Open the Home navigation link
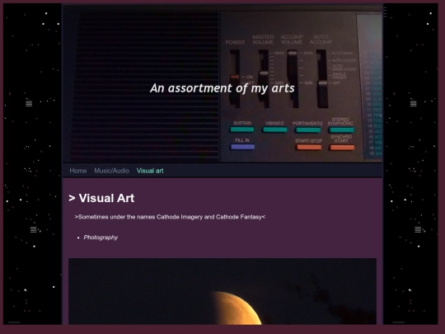Viewport: 445px width, 334px height. pyautogui.click(x=78, y=171)
